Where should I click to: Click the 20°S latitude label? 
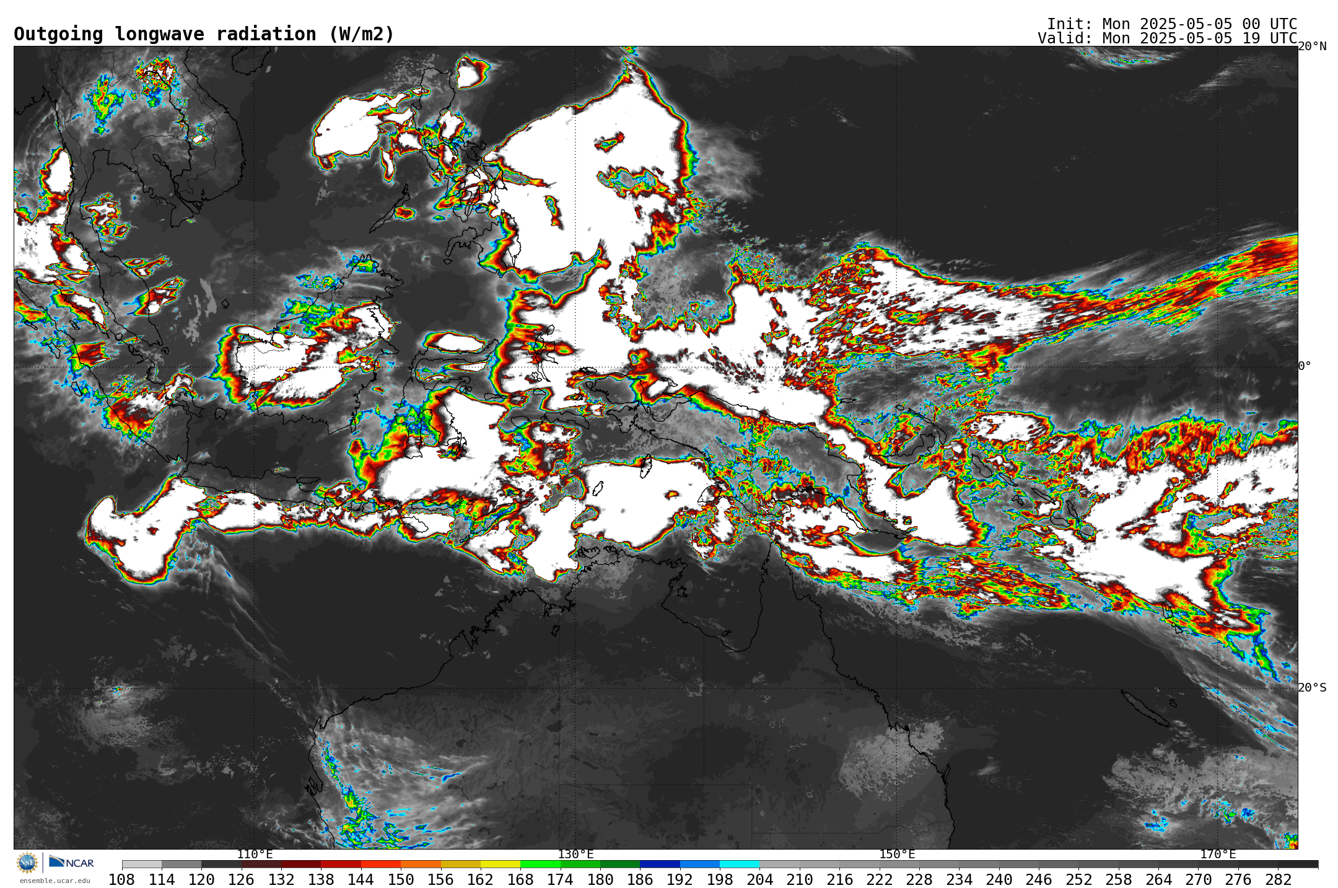coord(1312,688)
